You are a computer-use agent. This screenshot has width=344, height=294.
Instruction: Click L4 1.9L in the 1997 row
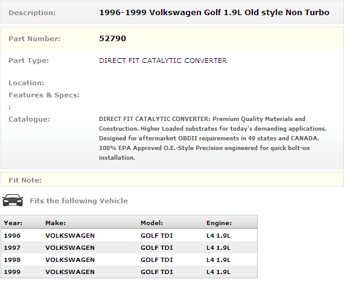[218, 248]
